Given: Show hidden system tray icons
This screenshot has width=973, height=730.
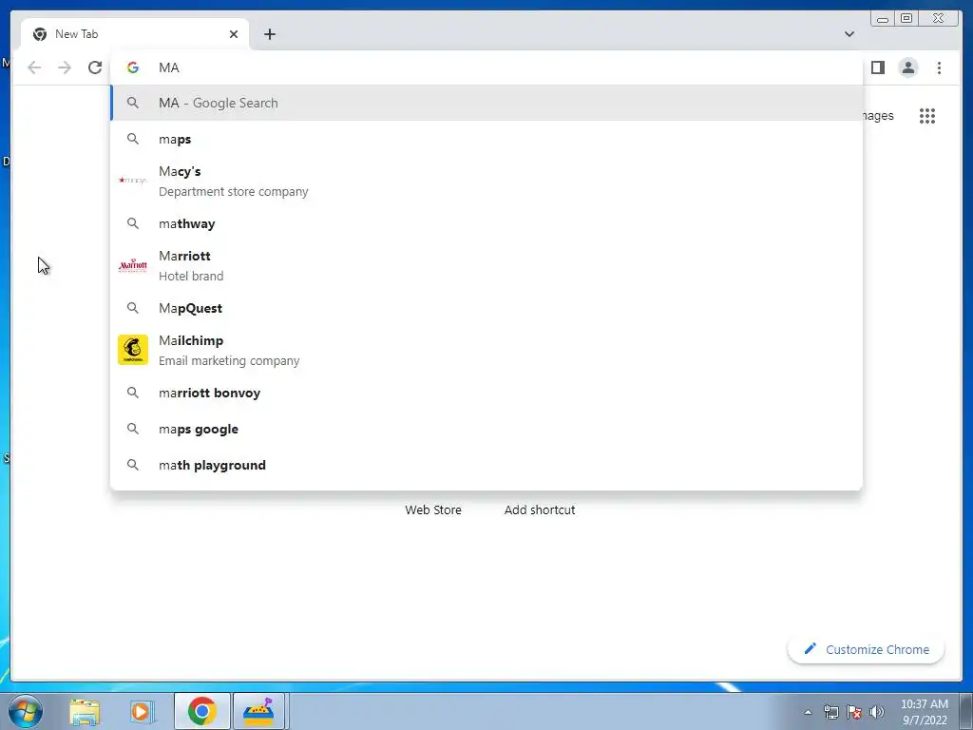Looking at the screenshot, I should [808, 712].
